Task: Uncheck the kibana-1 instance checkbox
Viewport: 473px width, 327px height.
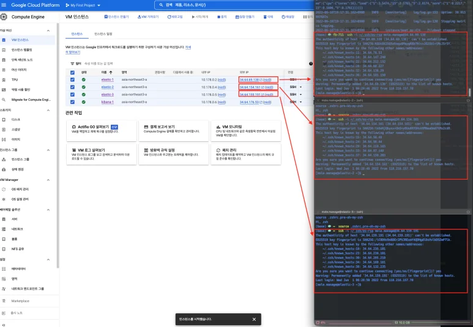Action: pos(73,102)
